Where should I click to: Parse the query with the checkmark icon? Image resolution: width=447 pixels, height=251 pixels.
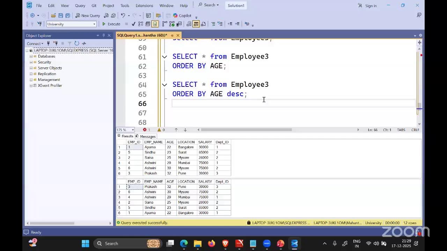pyautogui.click(x=133, y=24)
